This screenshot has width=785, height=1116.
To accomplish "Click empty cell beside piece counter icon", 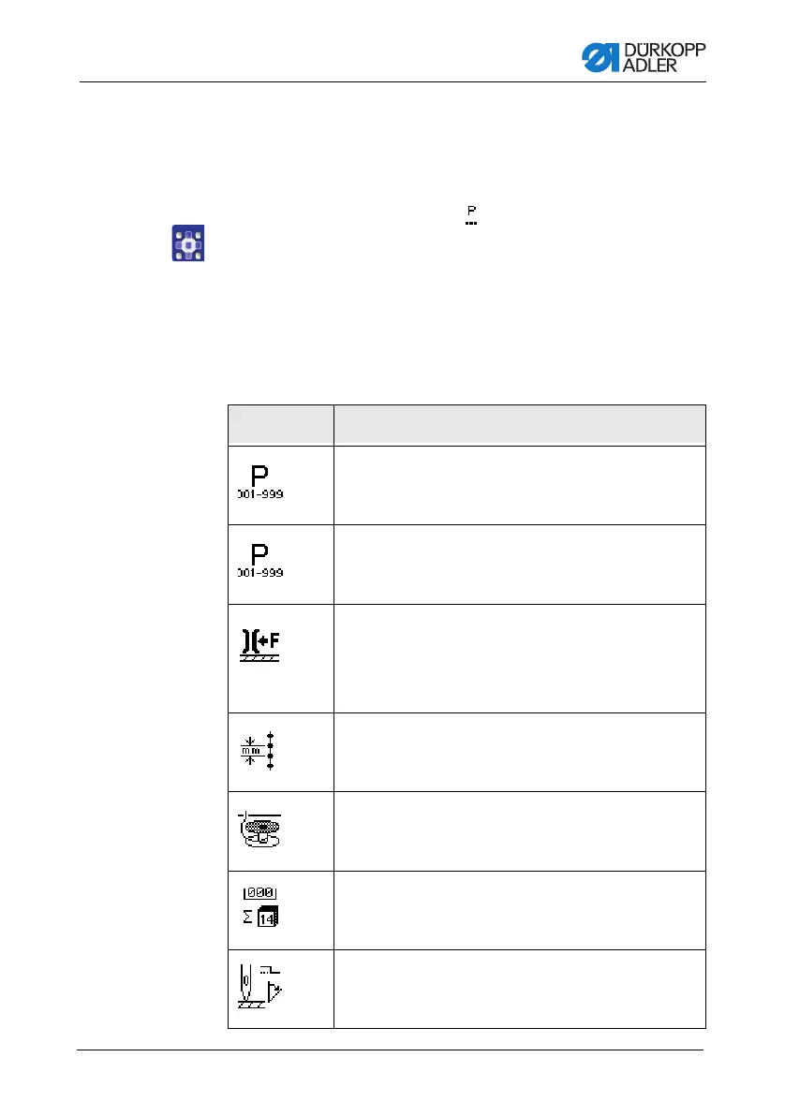I will click(x=520, y=910).
